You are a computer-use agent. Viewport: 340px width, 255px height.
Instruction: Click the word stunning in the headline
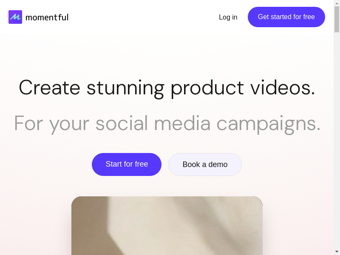click(x=125, y=89)
